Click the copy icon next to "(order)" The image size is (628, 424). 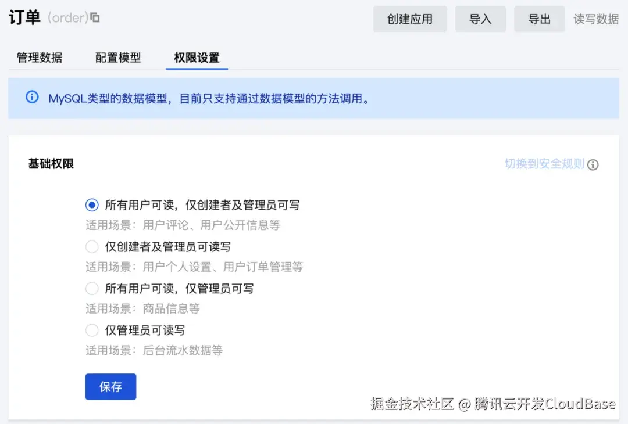pos(96,17)
